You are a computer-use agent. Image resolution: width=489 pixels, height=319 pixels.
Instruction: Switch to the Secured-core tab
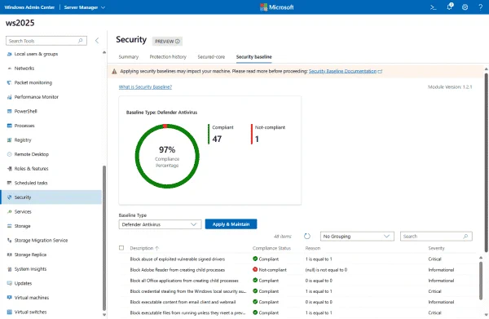[211, 57]
